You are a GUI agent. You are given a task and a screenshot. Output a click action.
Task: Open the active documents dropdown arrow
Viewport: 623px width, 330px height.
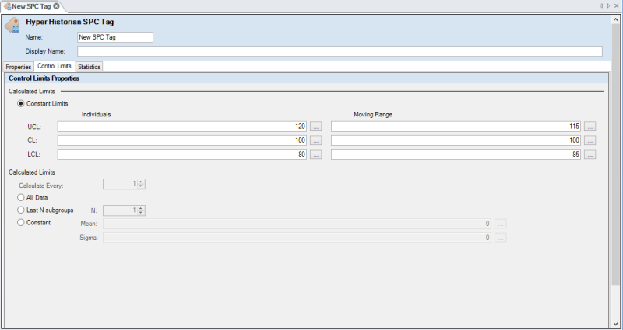click(608, 5)
